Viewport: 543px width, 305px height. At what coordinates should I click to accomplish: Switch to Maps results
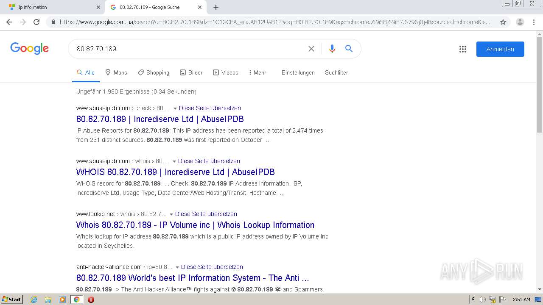(x=116, y=73)
